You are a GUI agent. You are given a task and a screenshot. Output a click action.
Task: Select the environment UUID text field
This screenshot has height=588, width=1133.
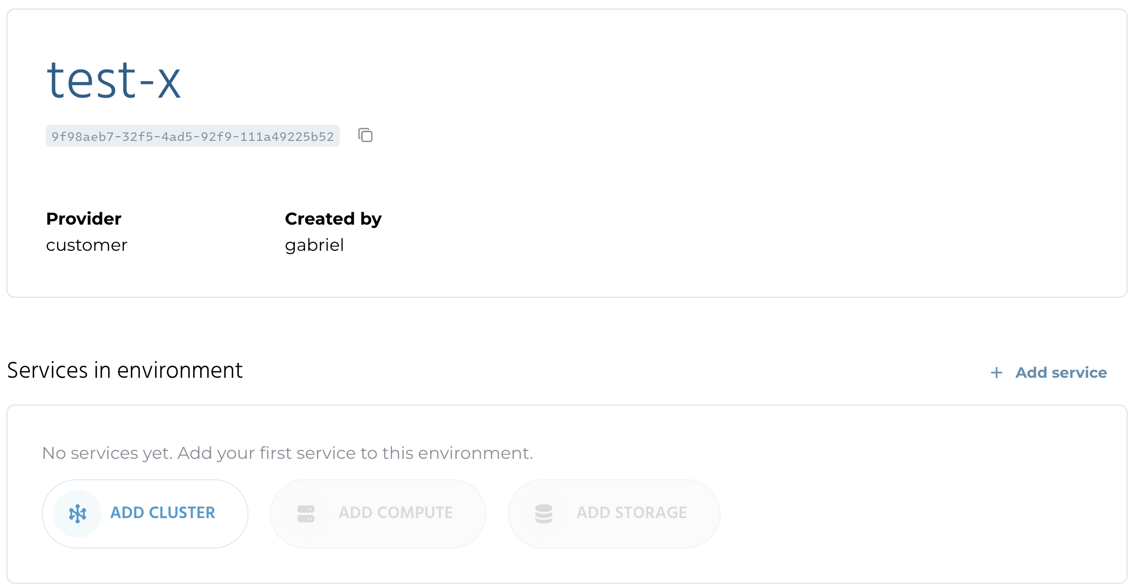(193, 137)
